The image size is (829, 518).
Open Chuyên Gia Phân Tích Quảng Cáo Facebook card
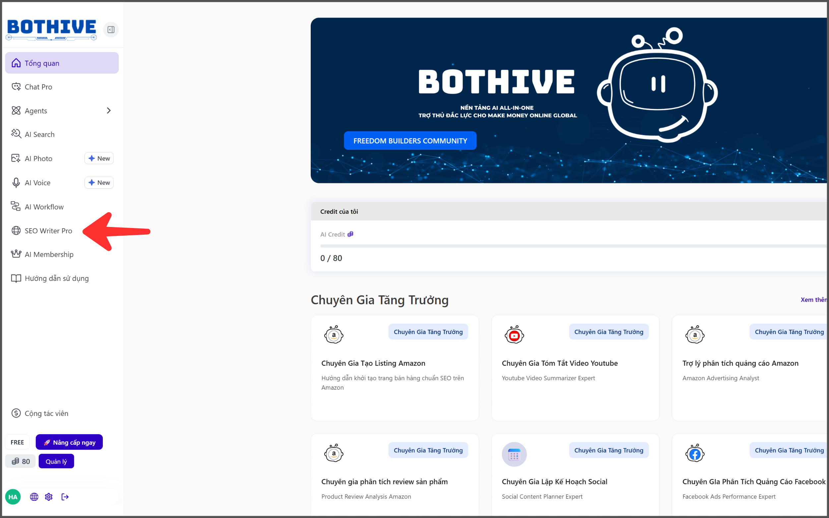750,475
